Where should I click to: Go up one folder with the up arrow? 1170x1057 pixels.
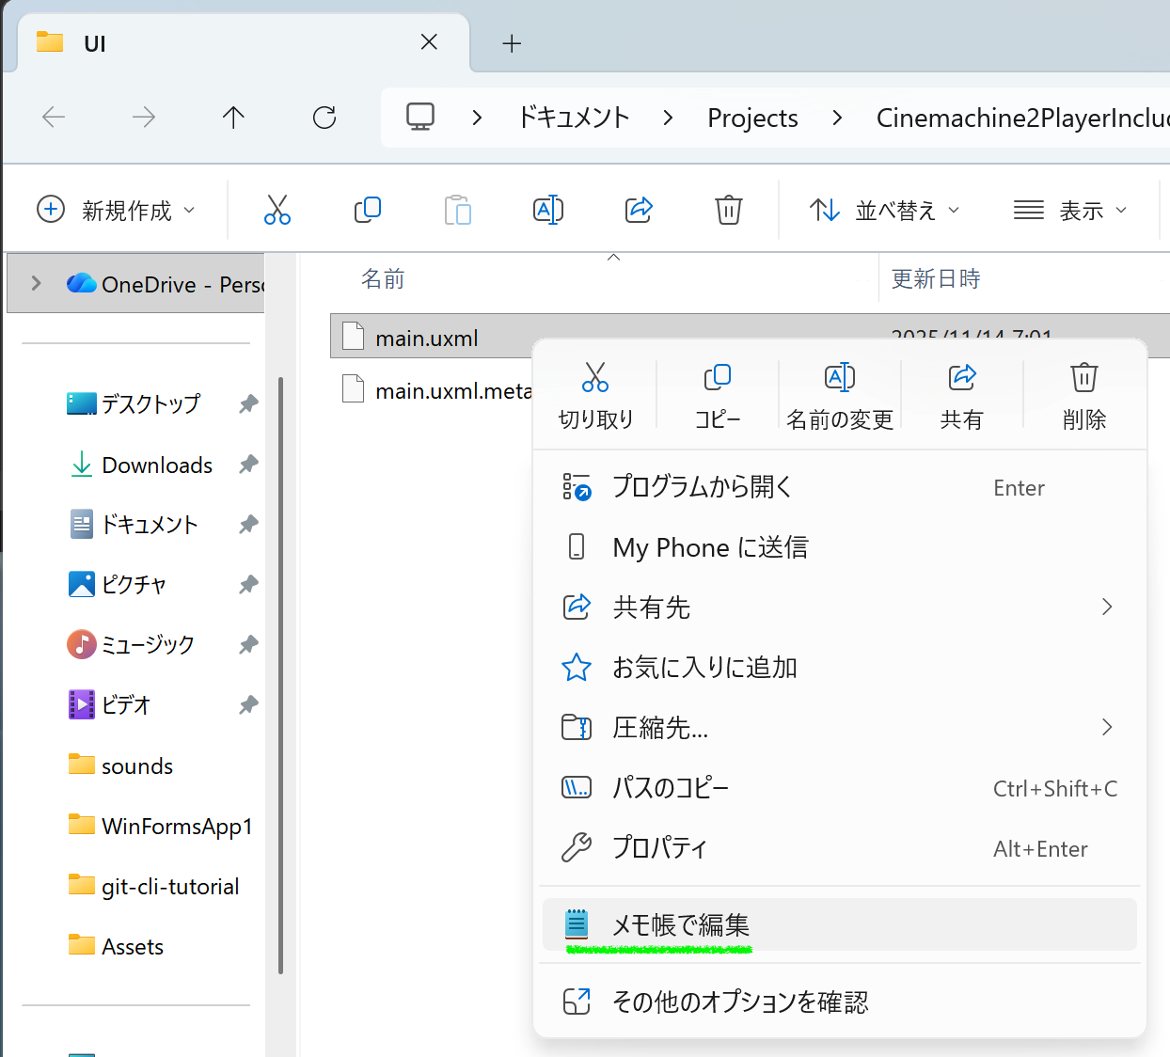point(233,118)
